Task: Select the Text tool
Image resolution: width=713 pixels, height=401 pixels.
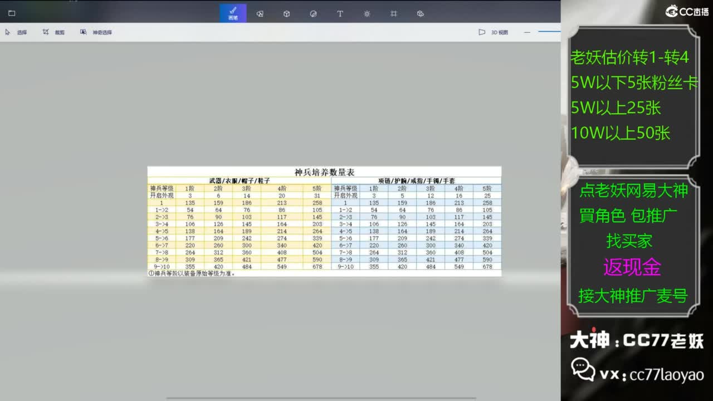Action: tap(340, 13)
